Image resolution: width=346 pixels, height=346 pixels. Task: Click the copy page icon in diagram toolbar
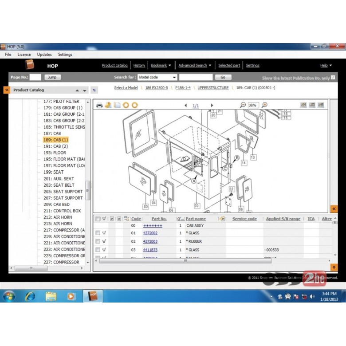click(x=117, y=105)
